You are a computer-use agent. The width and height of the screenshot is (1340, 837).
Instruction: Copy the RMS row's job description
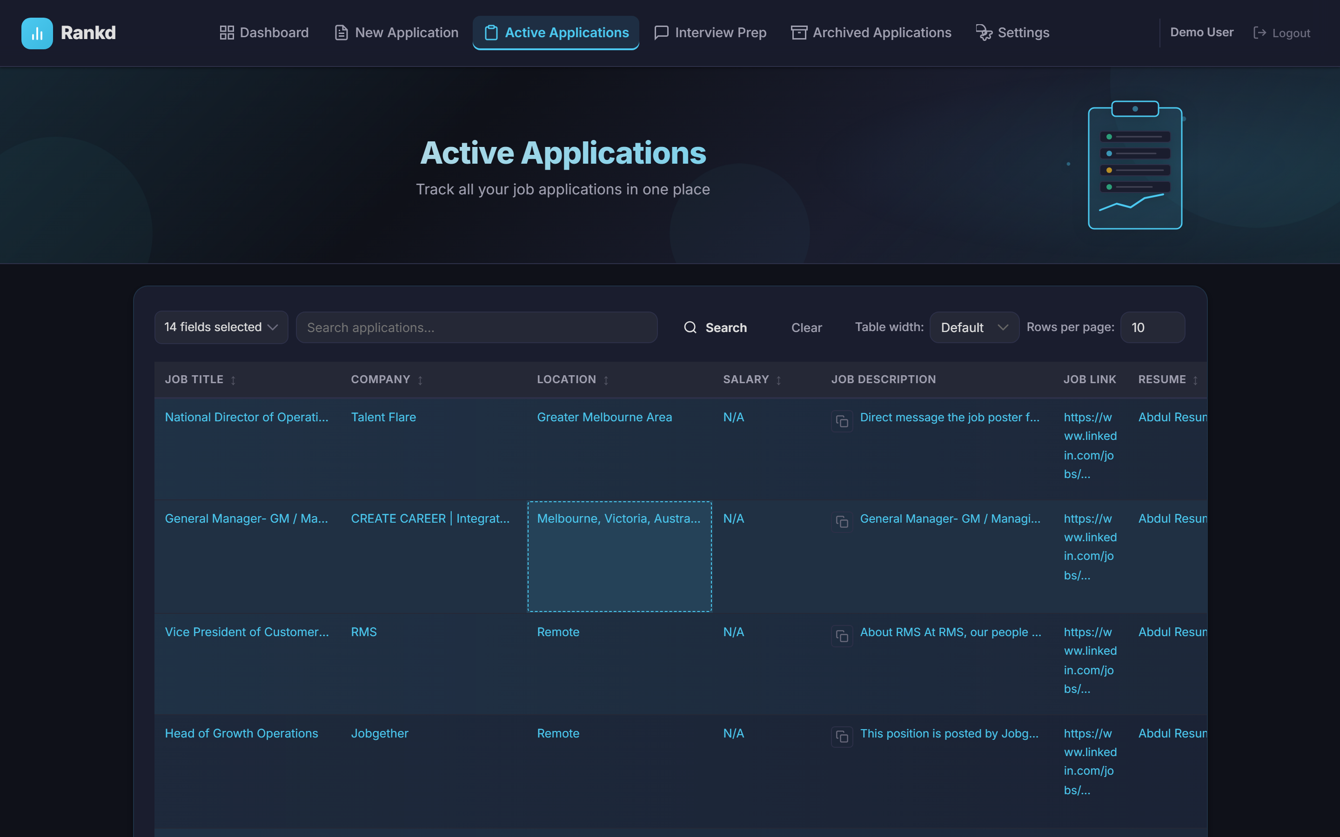(841, 636)
